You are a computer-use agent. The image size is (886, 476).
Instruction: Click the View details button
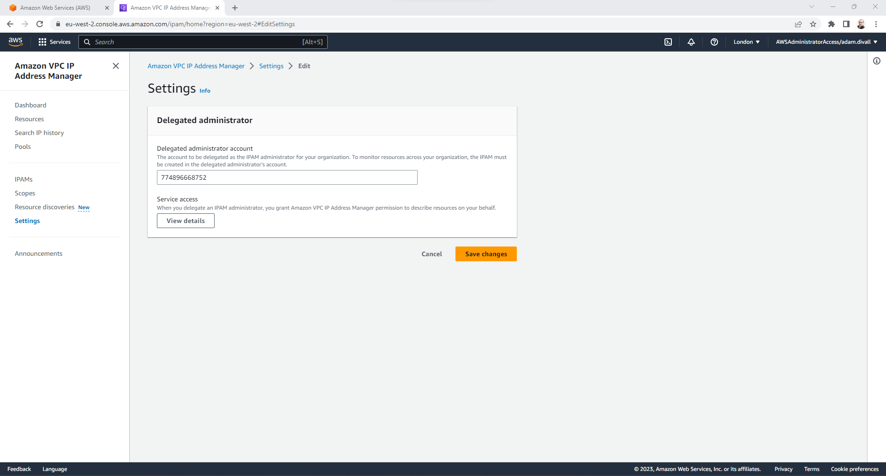186,221
